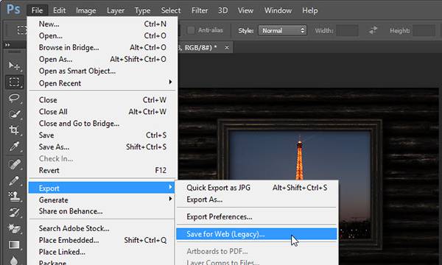This screenshot has width=442, height=265.
Task: Select the Clone Stamp tool
Action: (x=14, y=197)
